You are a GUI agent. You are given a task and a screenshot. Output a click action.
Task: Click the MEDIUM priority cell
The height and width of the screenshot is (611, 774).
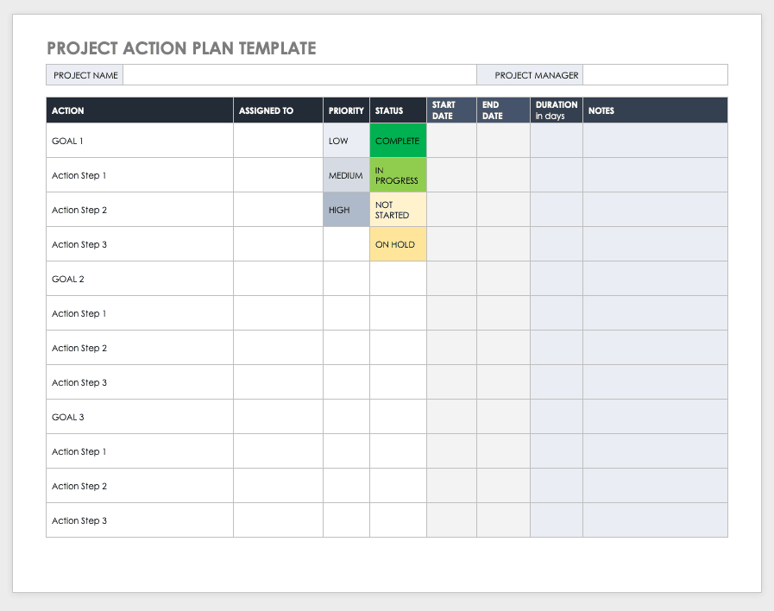[346, 175]
